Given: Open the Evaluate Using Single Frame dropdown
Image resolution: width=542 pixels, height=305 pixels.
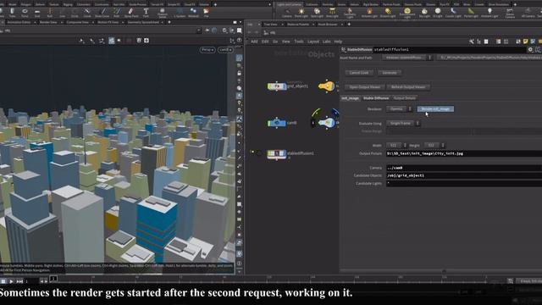Looking at the screenshot, I should 403,124.
